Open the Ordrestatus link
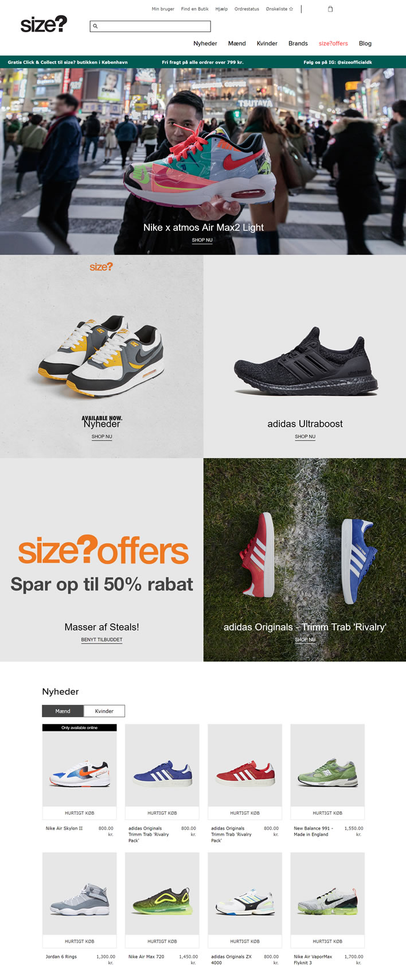Image resolution: width=406 pixels, height=971 pixels. [247, 9]
